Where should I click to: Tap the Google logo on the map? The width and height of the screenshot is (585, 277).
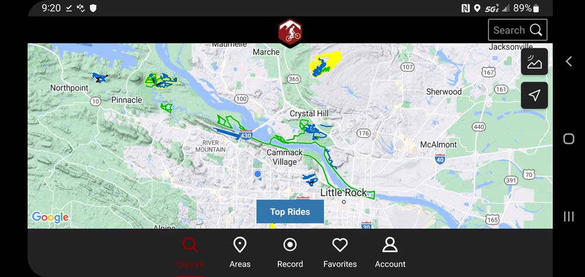pos(50,217)
